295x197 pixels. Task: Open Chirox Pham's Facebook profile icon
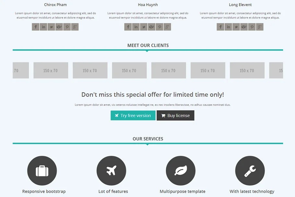(36, 27)
